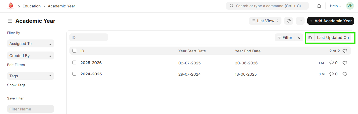358x114 pixels.
Task: Expand the Created By dropdown
Action: tap(30, 56)
